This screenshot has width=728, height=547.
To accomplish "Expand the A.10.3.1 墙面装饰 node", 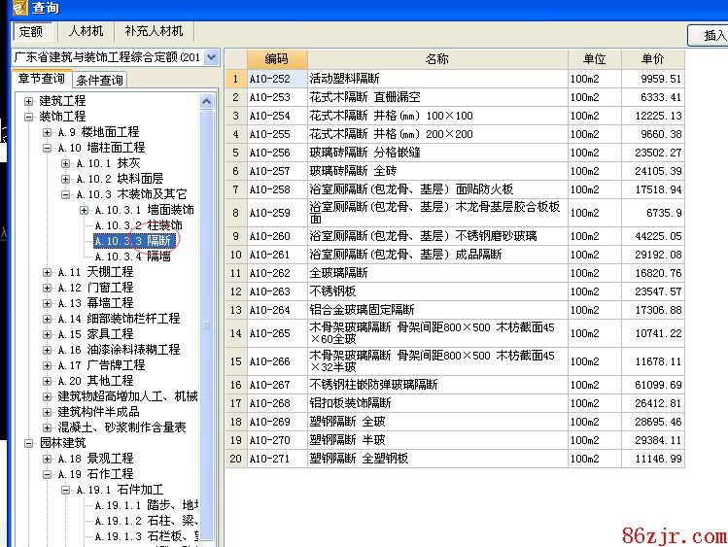I will click(84, 210).
